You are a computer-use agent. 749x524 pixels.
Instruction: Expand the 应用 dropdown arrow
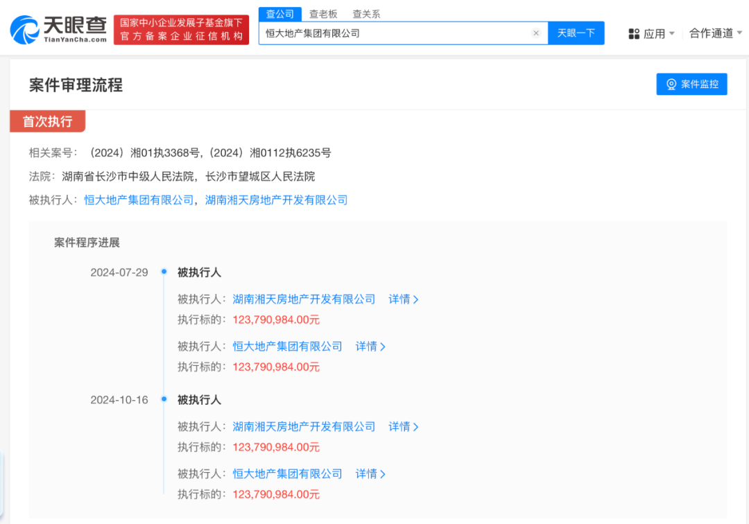[x=671, y=33]
